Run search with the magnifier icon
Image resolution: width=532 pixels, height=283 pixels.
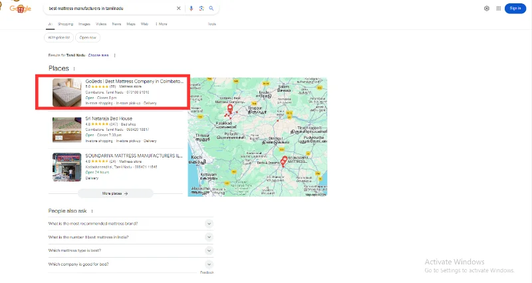[x=211, y=9]
